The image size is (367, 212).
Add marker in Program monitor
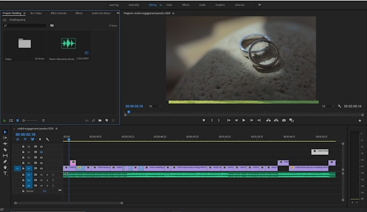point(203,120)
